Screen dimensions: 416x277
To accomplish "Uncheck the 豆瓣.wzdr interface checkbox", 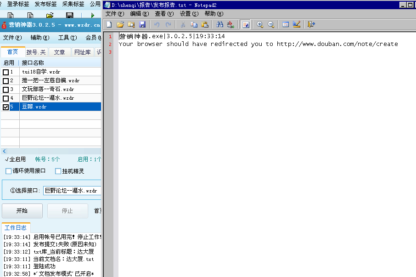I will [x=6, y=107].
